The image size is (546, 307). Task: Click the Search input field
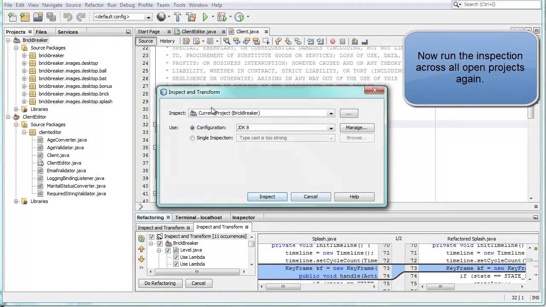pos(497,4)
